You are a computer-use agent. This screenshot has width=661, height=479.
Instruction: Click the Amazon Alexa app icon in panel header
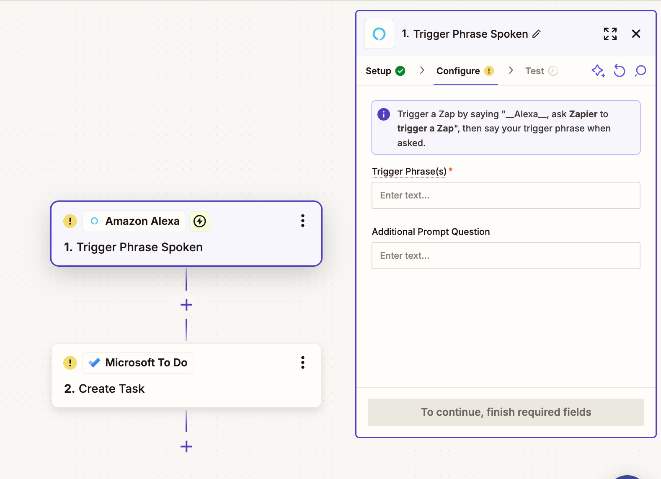[x=379, y=34]
